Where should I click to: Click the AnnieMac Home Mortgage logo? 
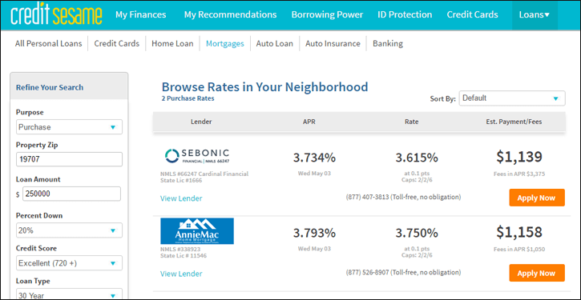pyautogui.click(x=197, y=231)
